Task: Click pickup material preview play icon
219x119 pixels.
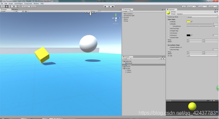Action: click(208, 101)
